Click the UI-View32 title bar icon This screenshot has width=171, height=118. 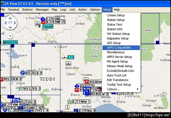(2, 3)
